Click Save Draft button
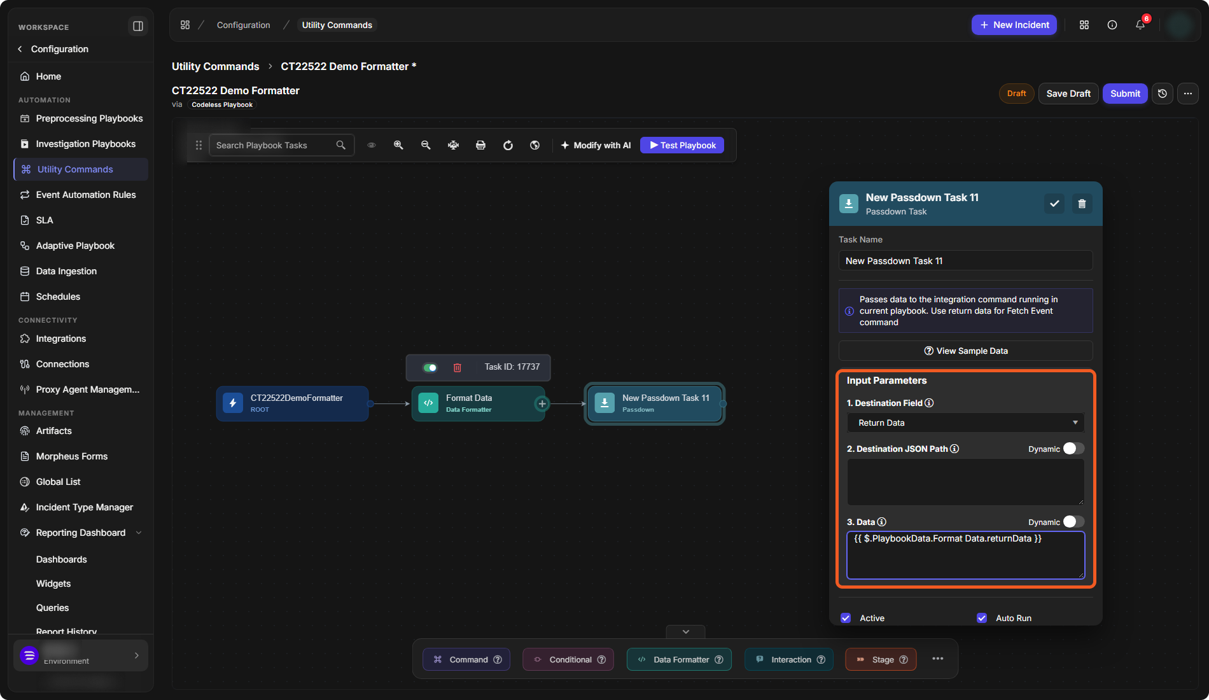Image resolution: width=1209 pixels, height=700 pixels. click(x=1068, y=94)
